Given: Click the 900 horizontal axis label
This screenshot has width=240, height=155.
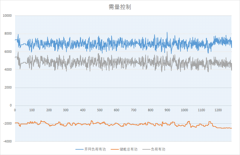Looking at the screenshot, I should (167, 110).
